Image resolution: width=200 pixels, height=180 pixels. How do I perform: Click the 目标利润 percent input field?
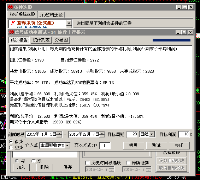(184, 134)
